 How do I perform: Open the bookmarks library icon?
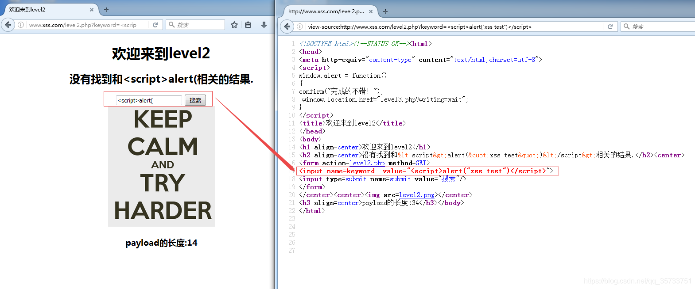pyautogui.click(x=248, y=25)
